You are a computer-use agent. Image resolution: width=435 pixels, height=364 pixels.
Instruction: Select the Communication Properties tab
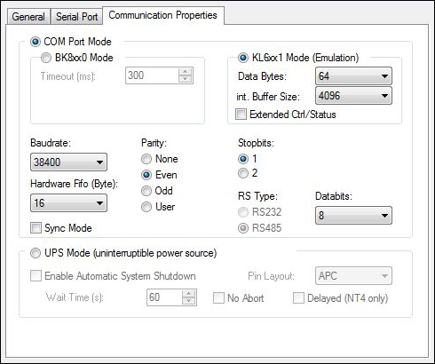162,15
